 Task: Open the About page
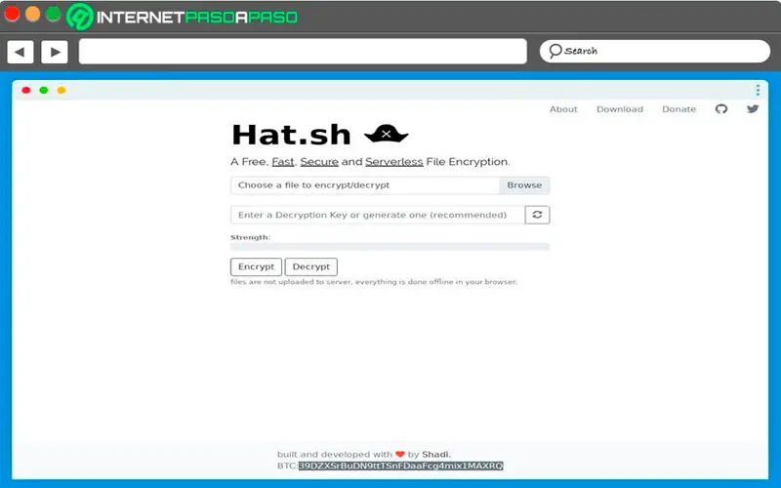pos(563,109)
